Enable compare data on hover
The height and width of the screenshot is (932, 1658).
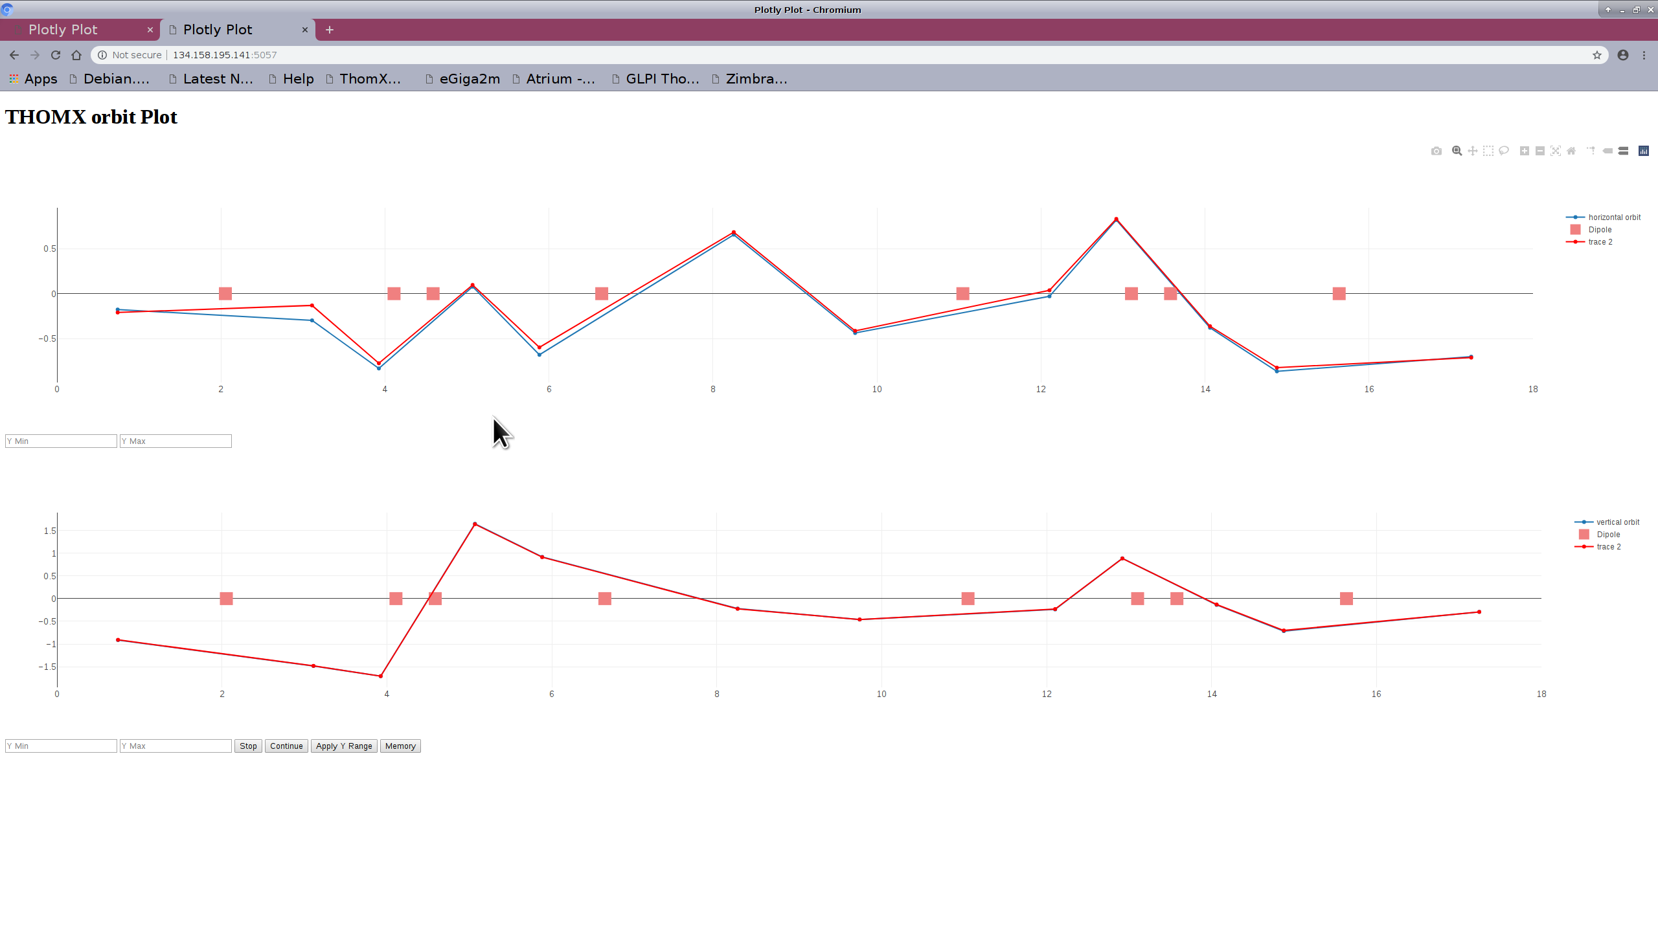1623,151
